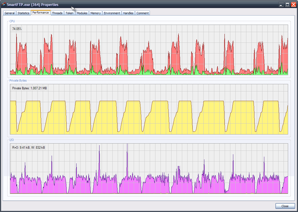Click the 'Private Bytes: 1,007.21 MB' label
Viewport: 298px width, 212px height.
(x=29, y=88)
